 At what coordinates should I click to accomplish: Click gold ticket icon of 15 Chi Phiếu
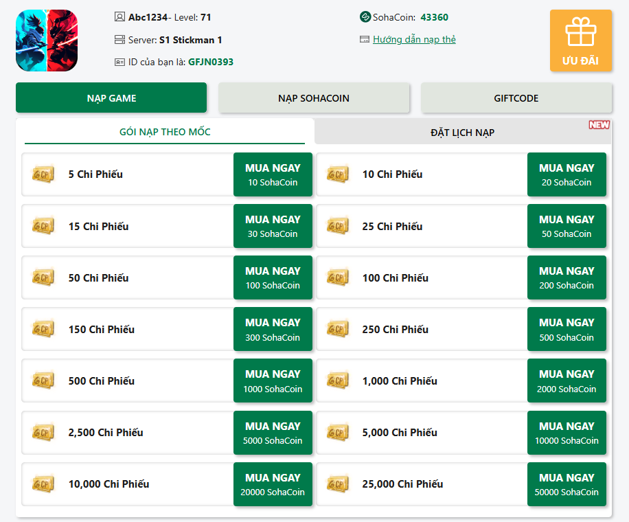(x=43, y=226)
